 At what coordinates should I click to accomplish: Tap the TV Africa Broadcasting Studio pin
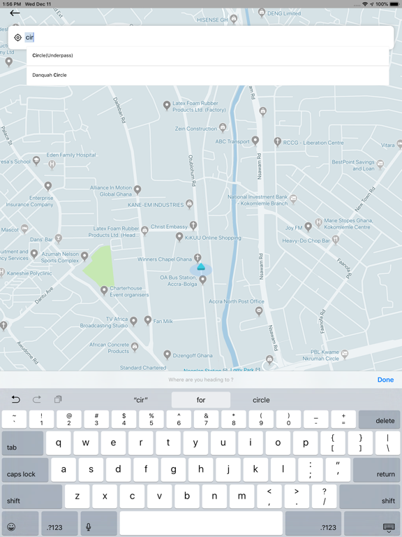[x=134, y=321]
